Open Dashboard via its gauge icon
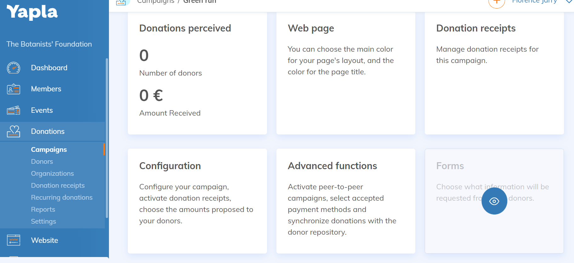This screenshot has height=263, width=574. [14, 68]
